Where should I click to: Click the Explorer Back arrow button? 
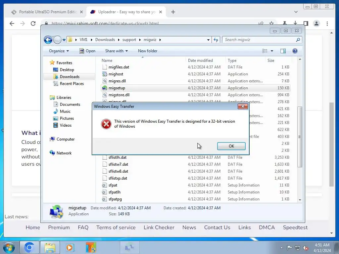tap(48, 40)
